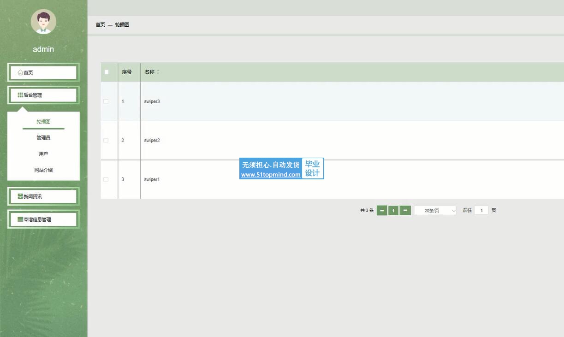
Task: Open 管理员 in the sidebar submenu
Action: 43,138
